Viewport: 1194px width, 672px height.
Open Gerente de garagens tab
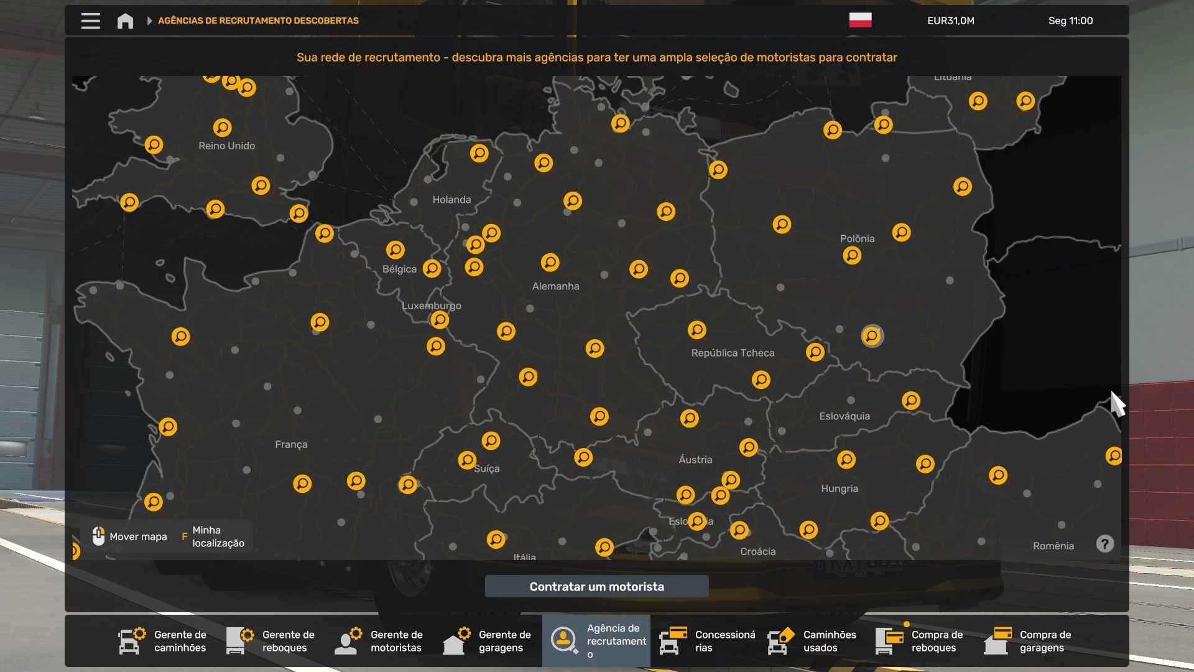click(x=488, y=641)
